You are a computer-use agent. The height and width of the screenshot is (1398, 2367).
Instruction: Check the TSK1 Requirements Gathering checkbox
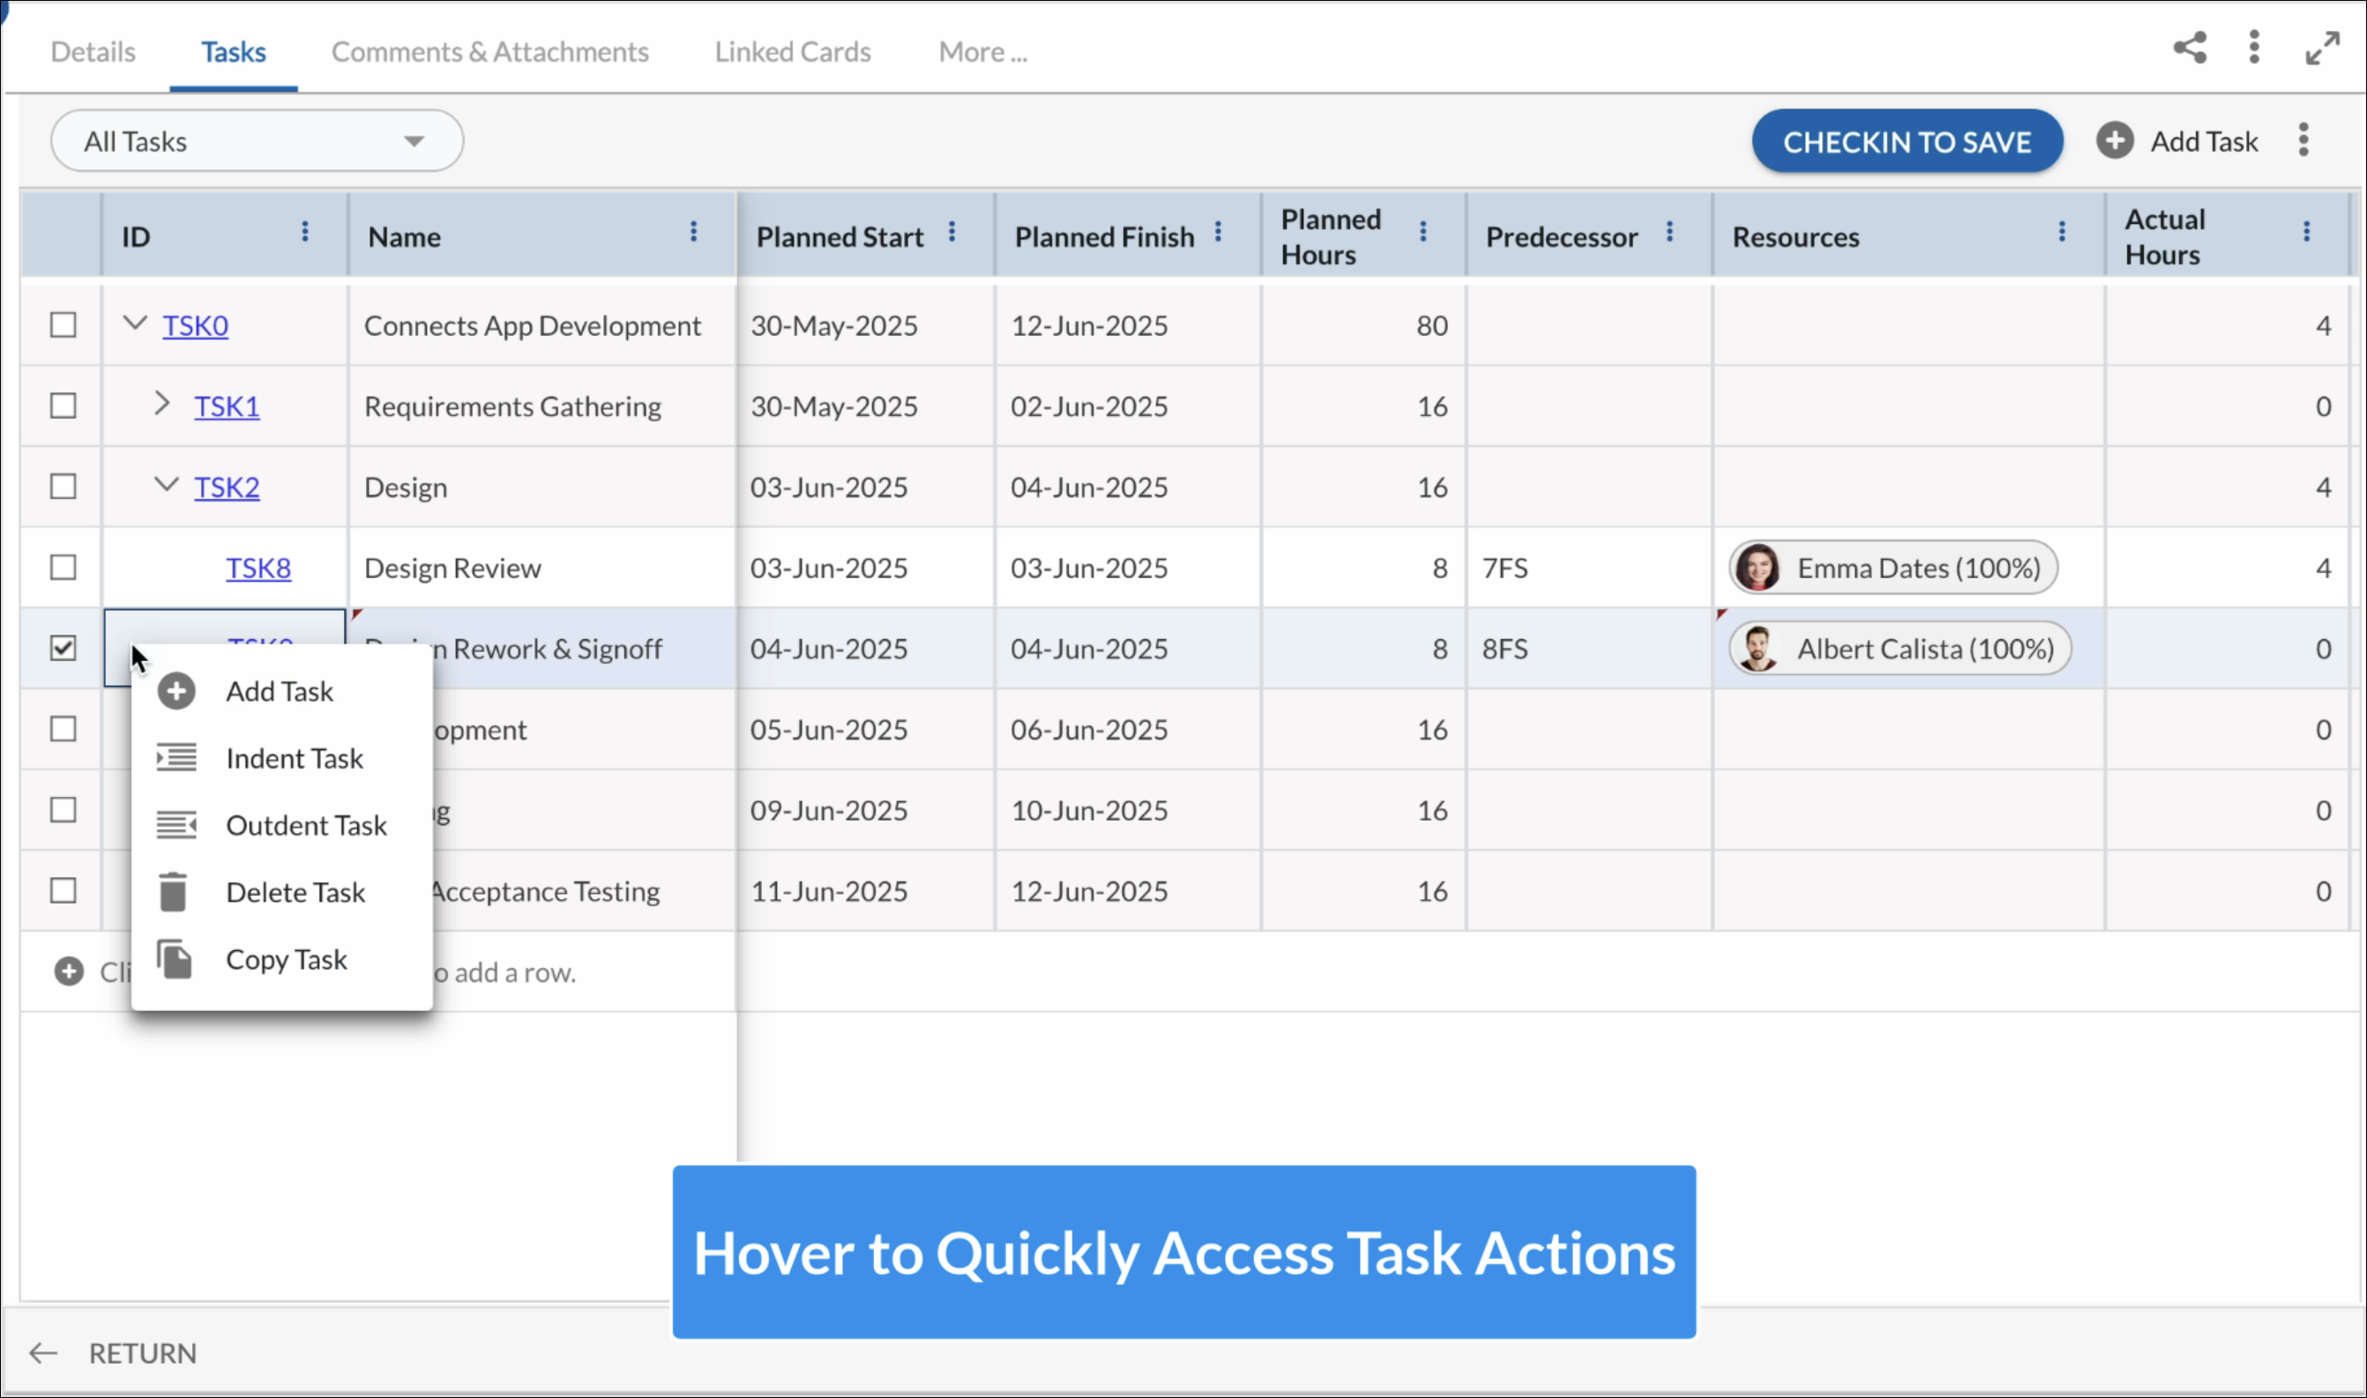click(63, 406)
